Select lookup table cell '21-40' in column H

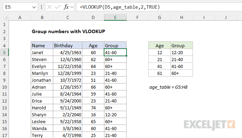tap(181, 59)
